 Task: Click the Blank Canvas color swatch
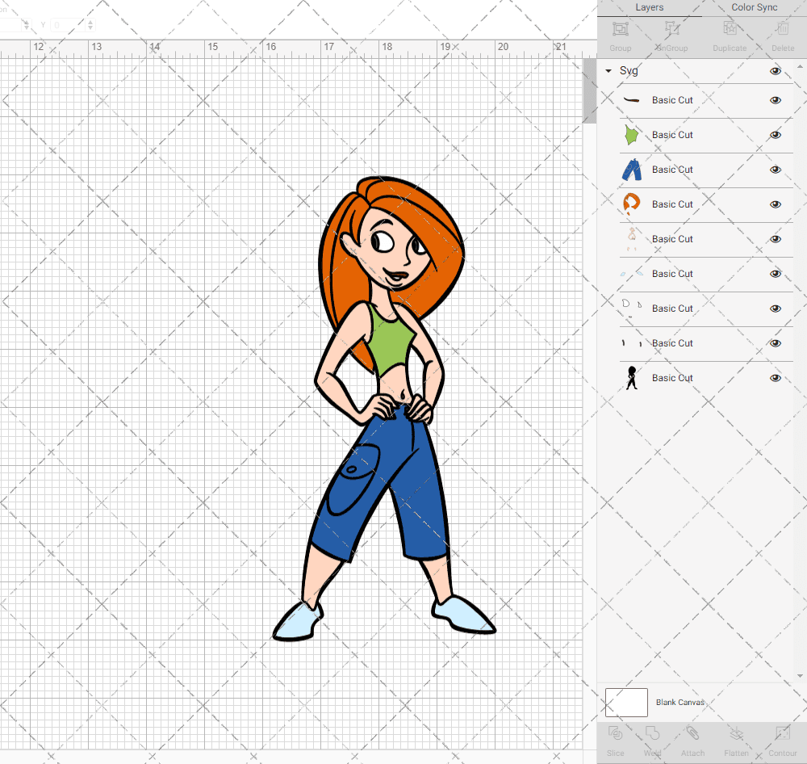[x=626, y=703]
